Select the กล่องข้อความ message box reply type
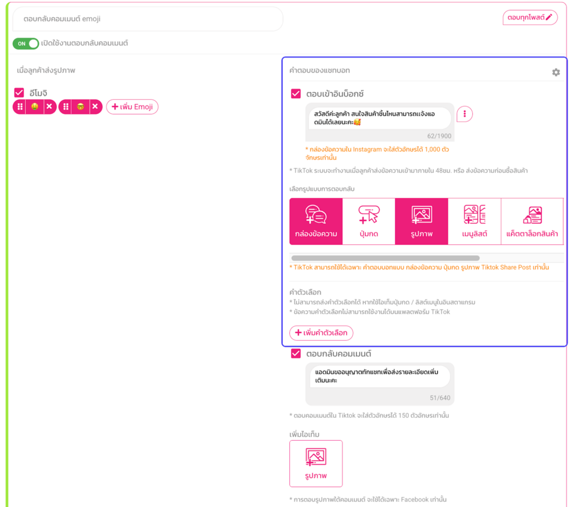Screen dimensions: 571x507 [316, 221]
